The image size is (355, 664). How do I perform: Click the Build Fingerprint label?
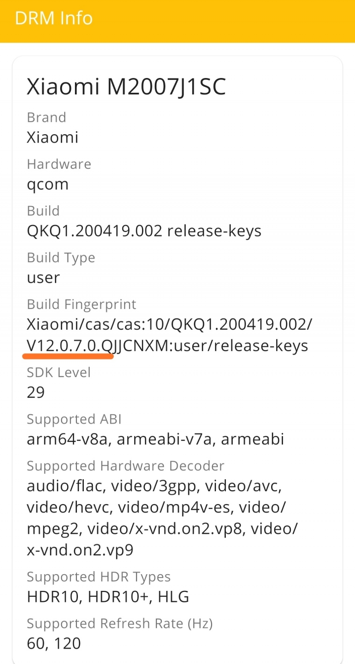click(x=81, y=304)
